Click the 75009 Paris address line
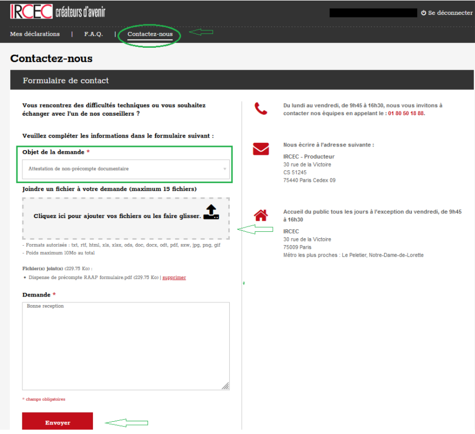Image resolution: width=475 pixels, height=434 pixels. 297,247
